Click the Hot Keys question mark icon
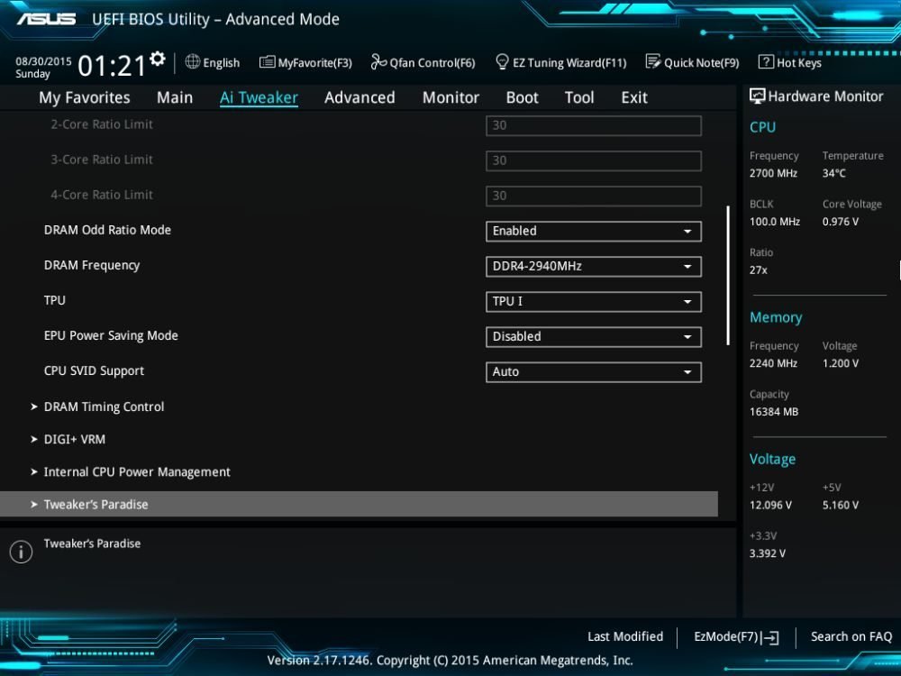The image size is (901, 676). (765, 61)
